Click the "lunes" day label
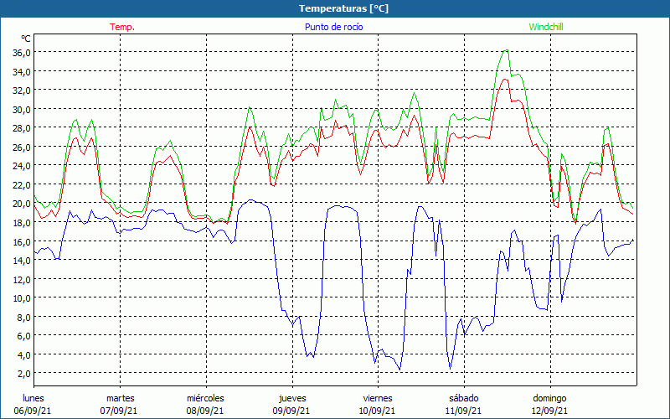This screenshot has width=670, height=419. (x=33, y=397)
